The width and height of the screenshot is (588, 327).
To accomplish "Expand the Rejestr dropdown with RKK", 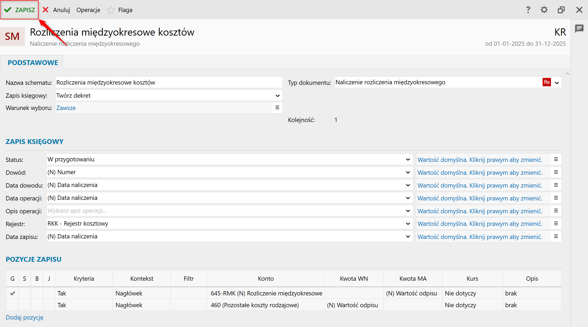I will (x=408, y=224).
